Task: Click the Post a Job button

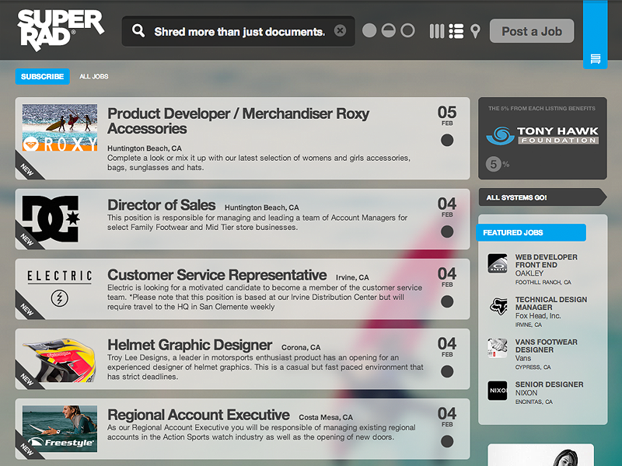Action: coord(532,31)
